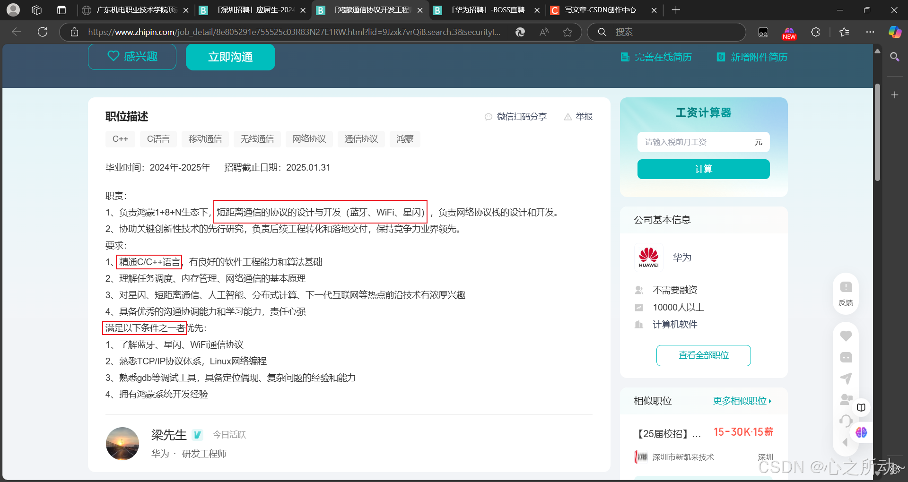Click the browser profile avatar icon
908x482 pixels.
pyautogui.click(x=13, y=10)
